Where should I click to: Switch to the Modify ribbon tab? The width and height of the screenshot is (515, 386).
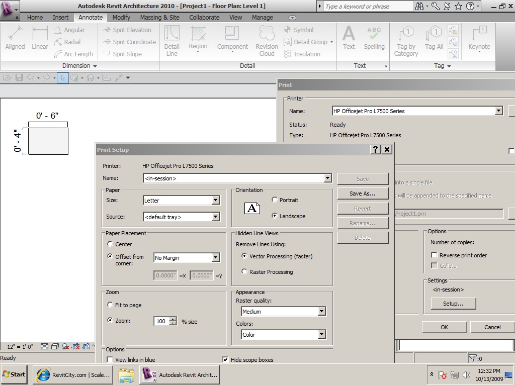[x=121, y=17]
